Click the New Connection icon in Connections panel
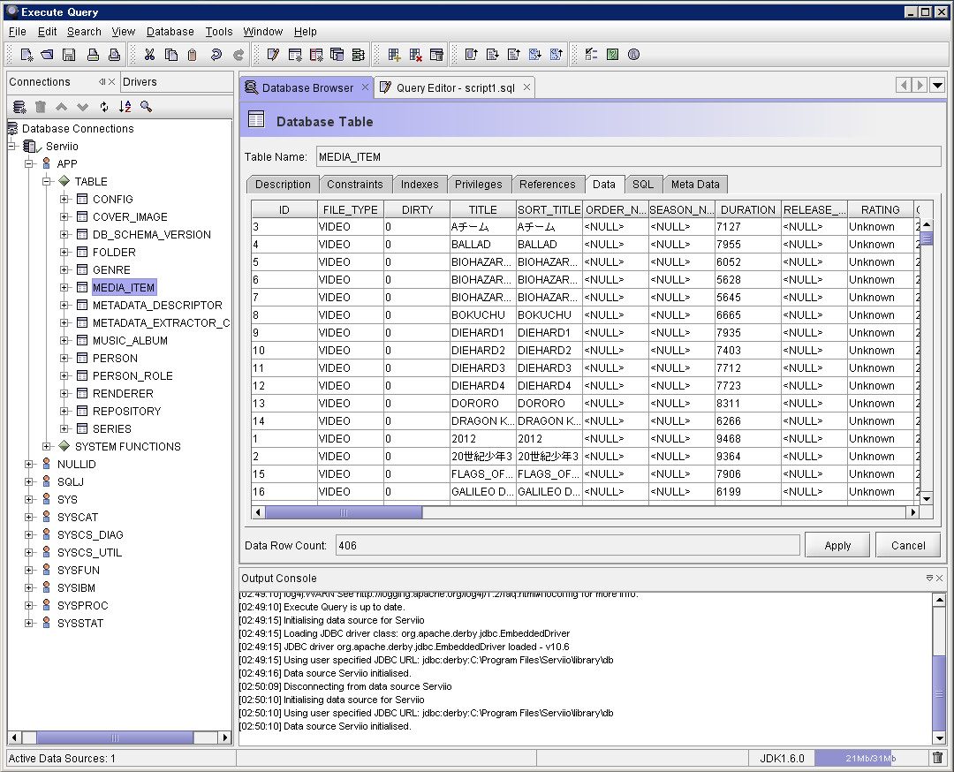The height and width of the screenshot is (772, 954). [x=19, y=107]
